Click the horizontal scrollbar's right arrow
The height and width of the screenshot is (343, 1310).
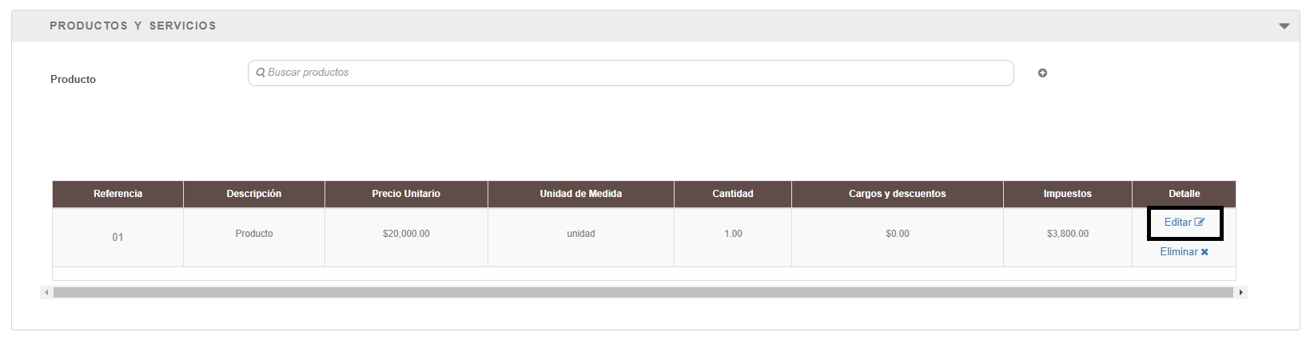click(1240, 293)
